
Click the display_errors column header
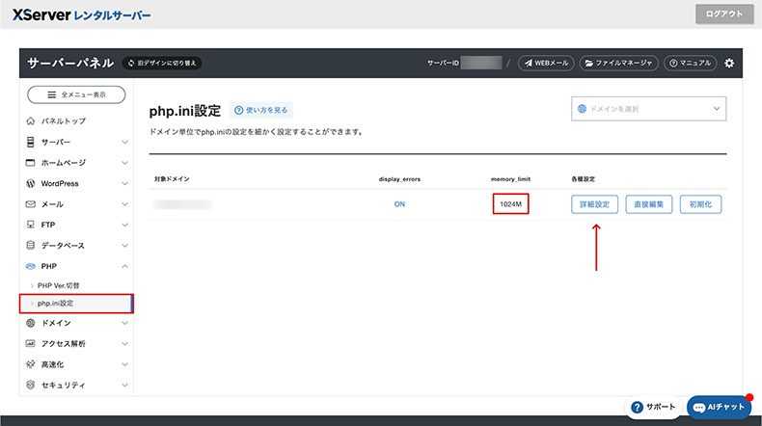399,179
